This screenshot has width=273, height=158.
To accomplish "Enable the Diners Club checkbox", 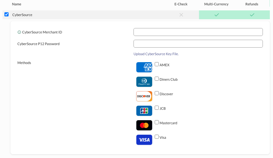I will pos(157,79).
